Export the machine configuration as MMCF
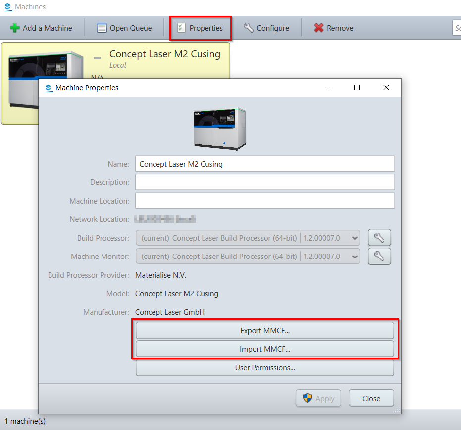 pyautogui.click(x=264, y=330)
